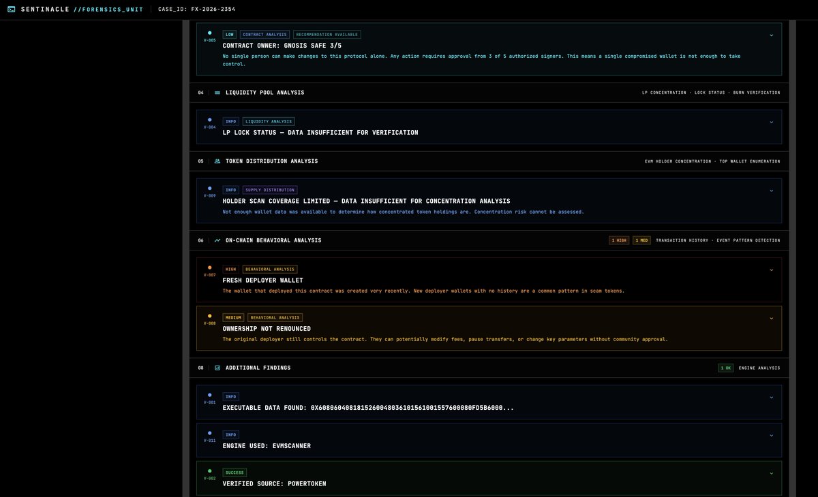
Task: Click the status dot above V-001
Action: (209, 395)
